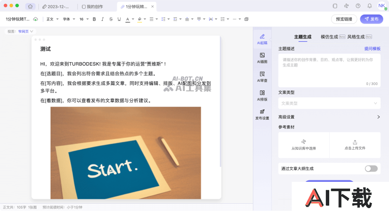The width and height of the screenshot is (389, 211).
Task: Toggle the 通过文章大纲生成 switch
Action: (371, 169)
